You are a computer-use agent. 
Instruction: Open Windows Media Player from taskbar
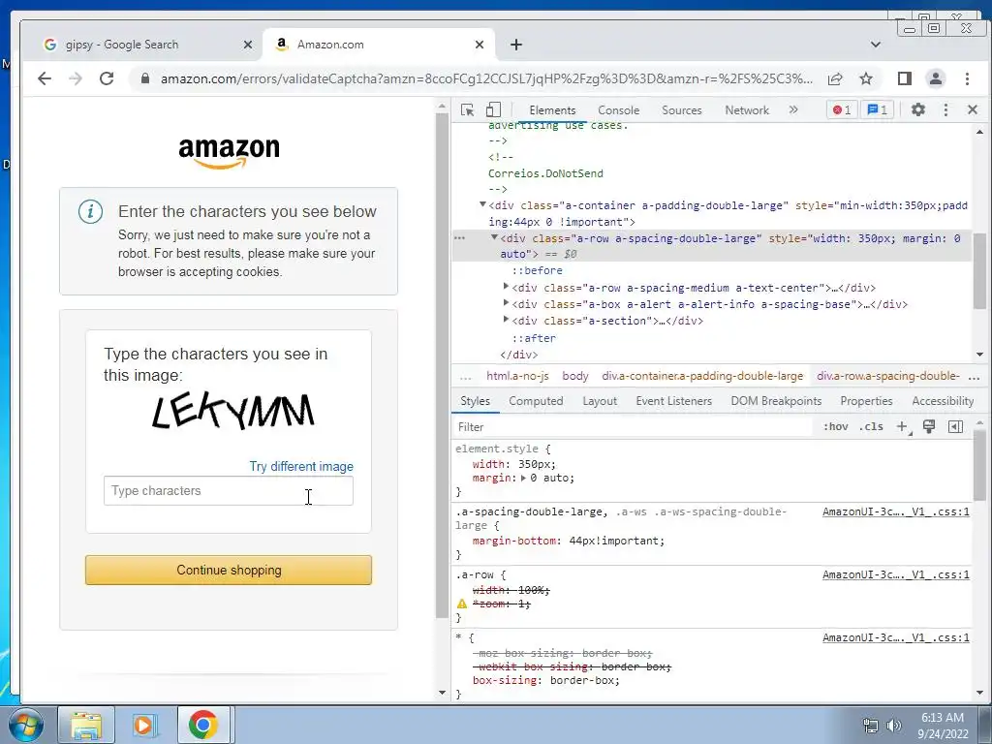coord(143,725)
